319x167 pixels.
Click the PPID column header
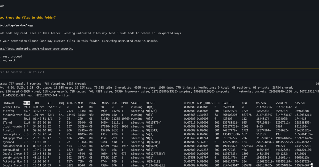125,103
